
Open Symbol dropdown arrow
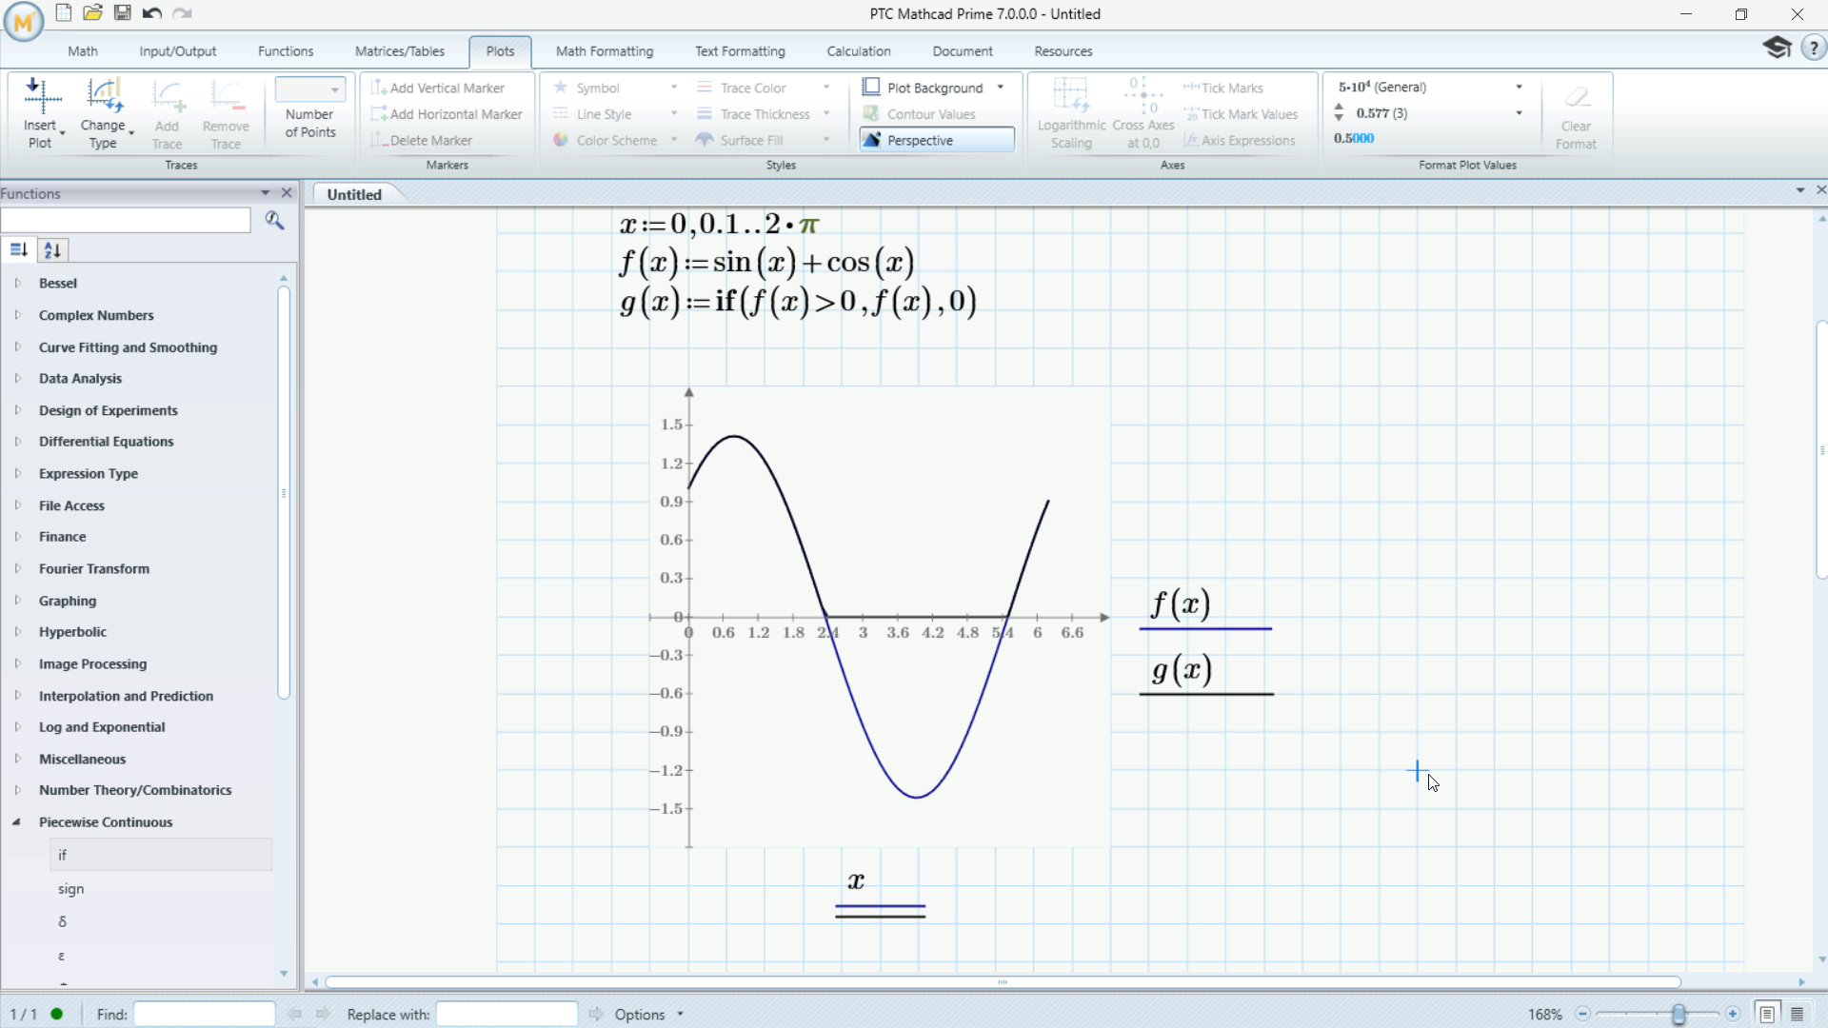click(x=674, y=88)
